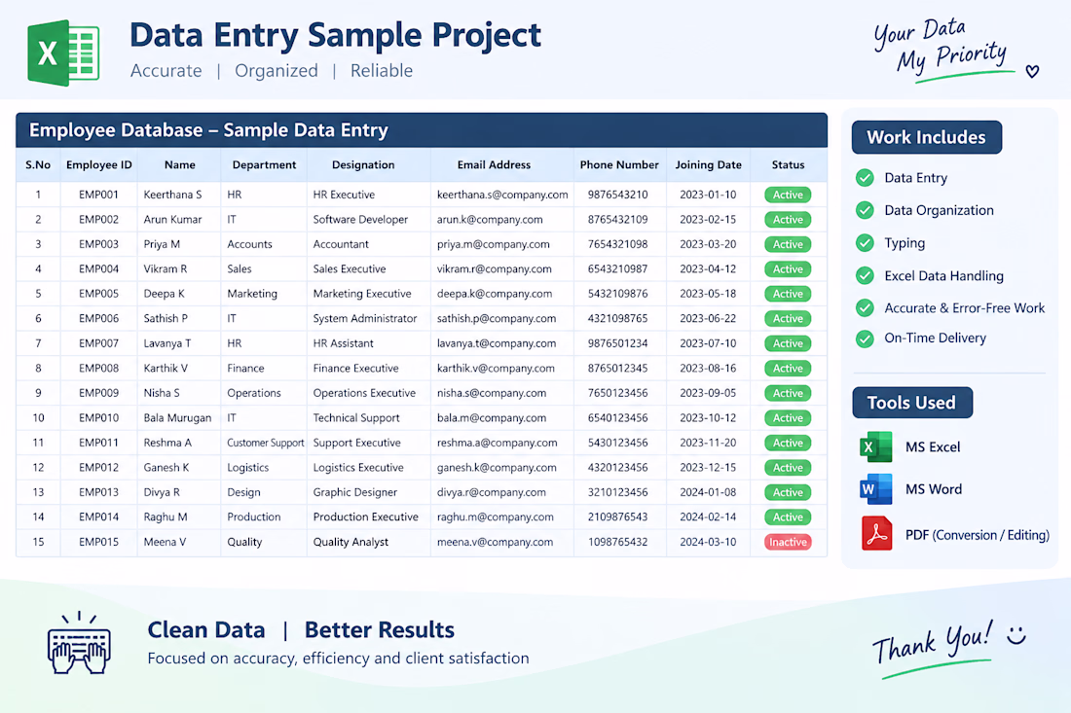Click the green checkmark beside Typing
The image size is (1071, 713).
(865, 243)
